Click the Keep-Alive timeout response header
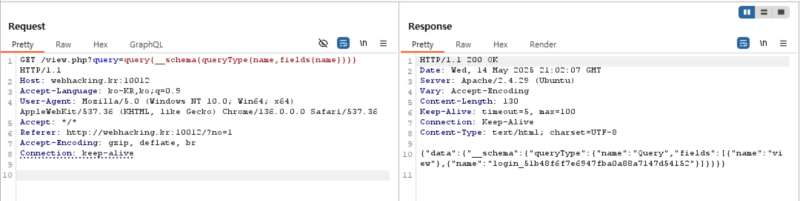The height and width of the screenshot is (201, 800). click(x=497, y=112)
